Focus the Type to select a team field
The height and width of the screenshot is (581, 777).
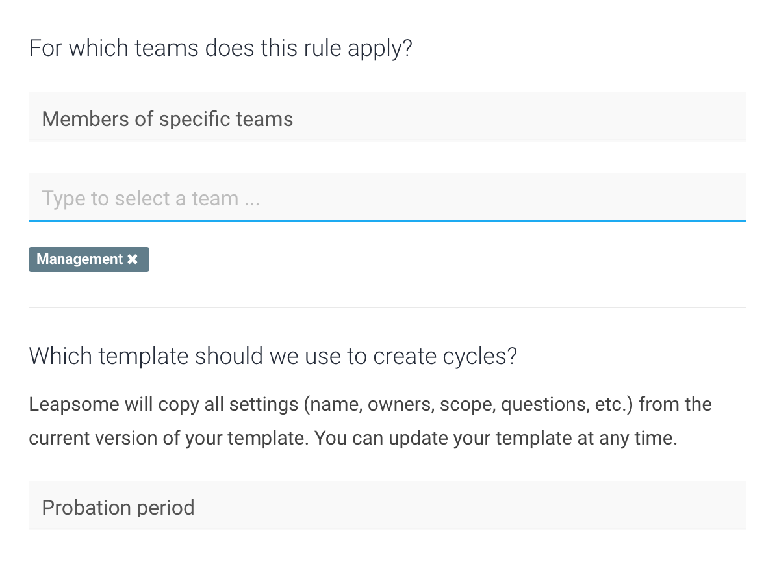[x=387, y=198]
